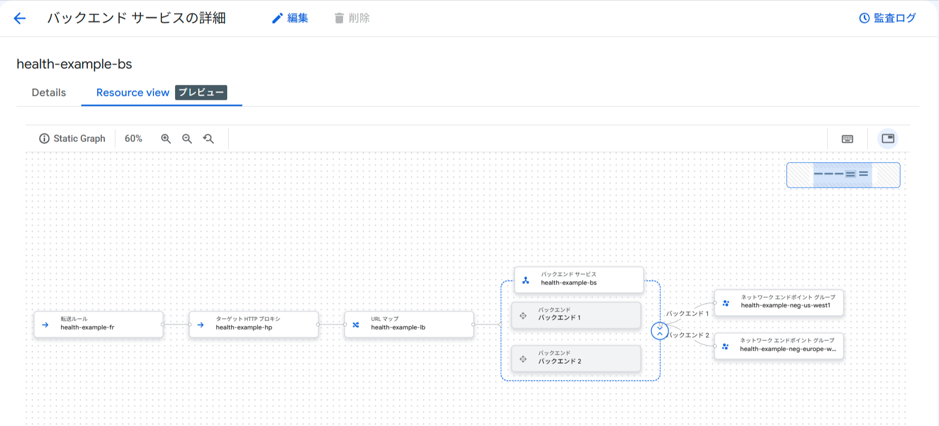Collapse the backend group with circular chevron
939x426 pixels.
(660, 331)
